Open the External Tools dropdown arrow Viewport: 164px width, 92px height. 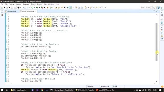point(44,8)
